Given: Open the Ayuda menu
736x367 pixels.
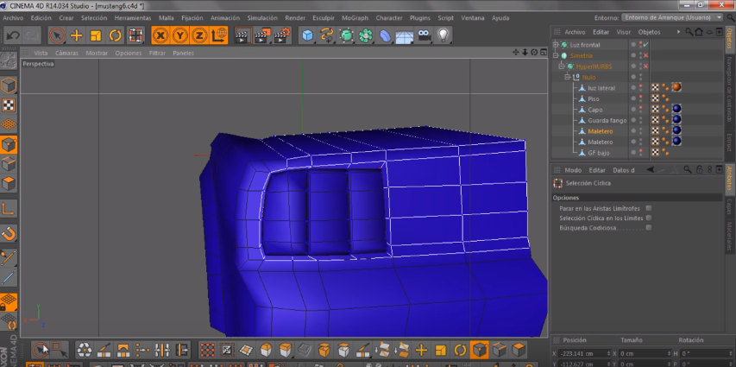Looking at the screenshot, I should (500, 18).
